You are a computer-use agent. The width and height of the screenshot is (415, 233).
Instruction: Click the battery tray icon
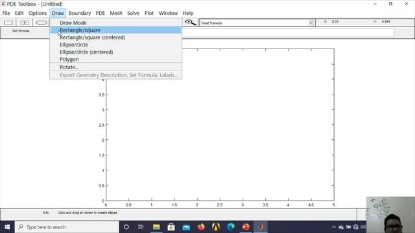tap(348, 227)
